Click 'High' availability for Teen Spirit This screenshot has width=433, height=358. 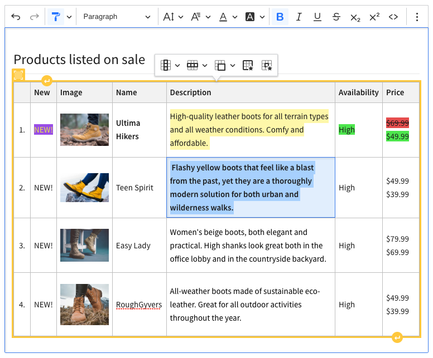pos(347,188)
